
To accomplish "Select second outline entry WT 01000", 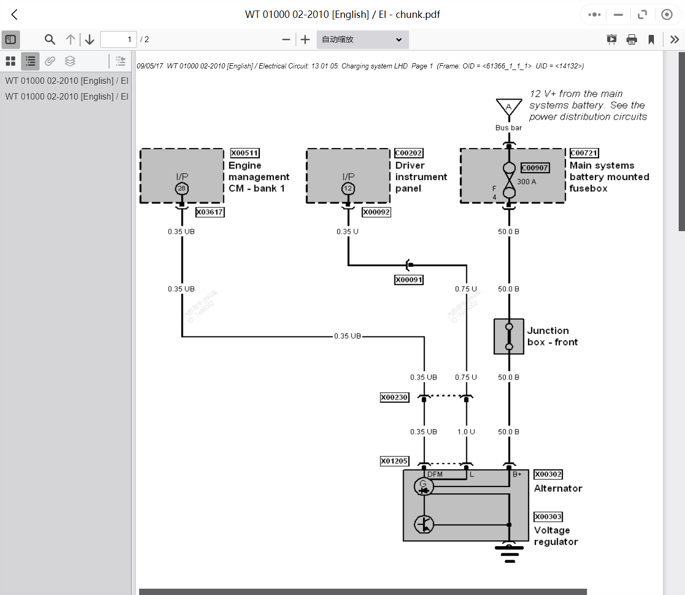I will click(66, 96).
